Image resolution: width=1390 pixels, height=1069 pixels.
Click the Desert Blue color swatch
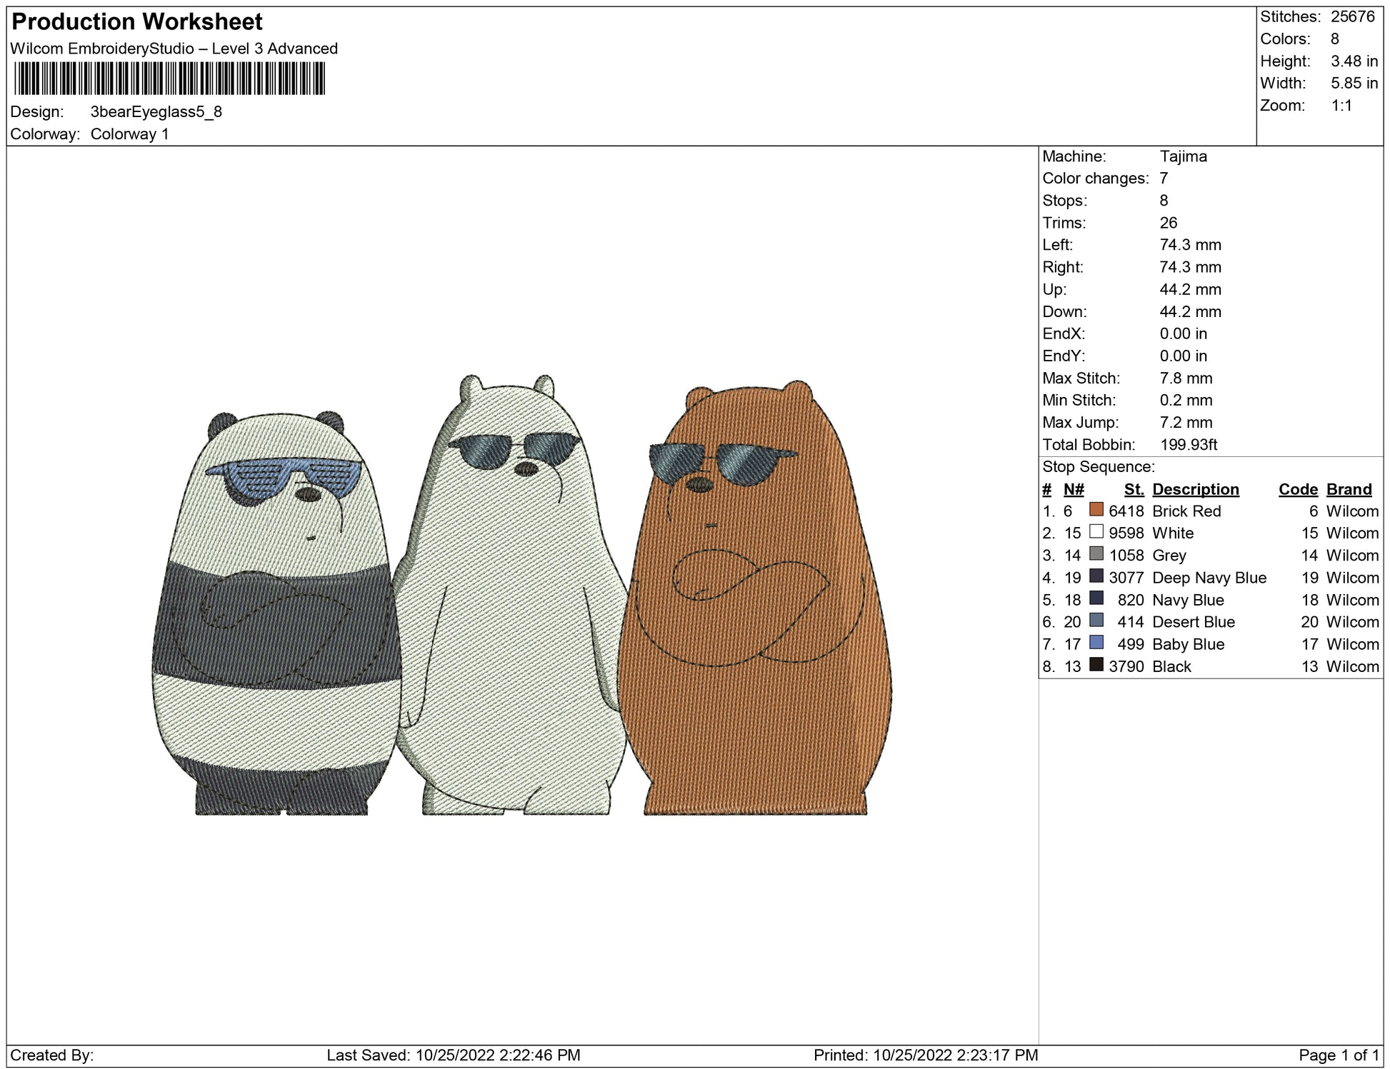(1096, 621)
